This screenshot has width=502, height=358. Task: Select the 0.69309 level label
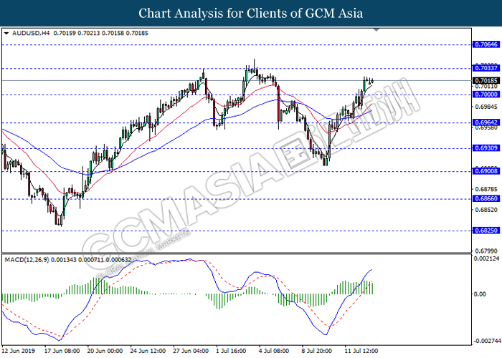(x=486, y=148)
